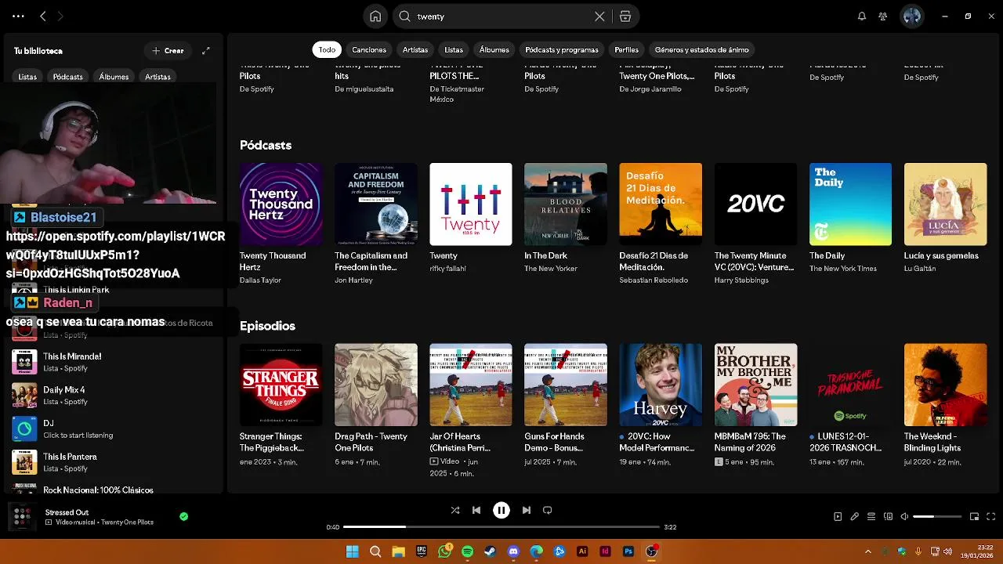Open notifications bell icon
The image size is (1003, 564).
[x=862, y=16]
